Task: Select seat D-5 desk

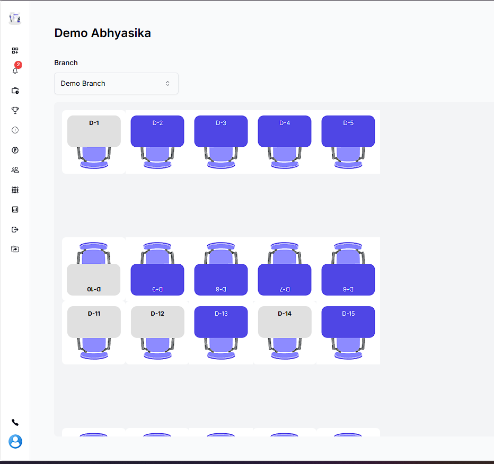Action: point(348,131)
